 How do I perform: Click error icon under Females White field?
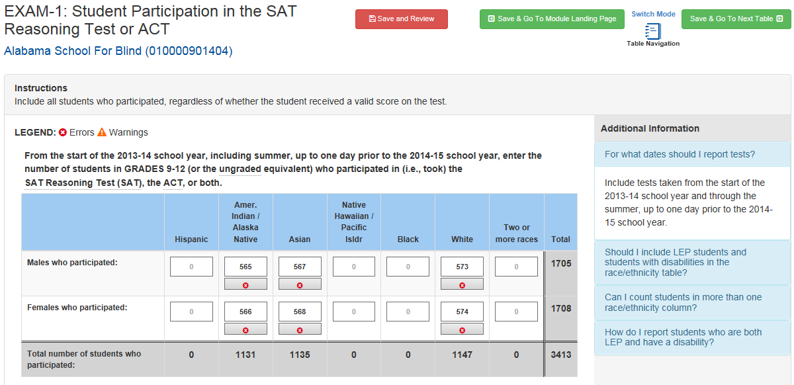pos(462,329)
